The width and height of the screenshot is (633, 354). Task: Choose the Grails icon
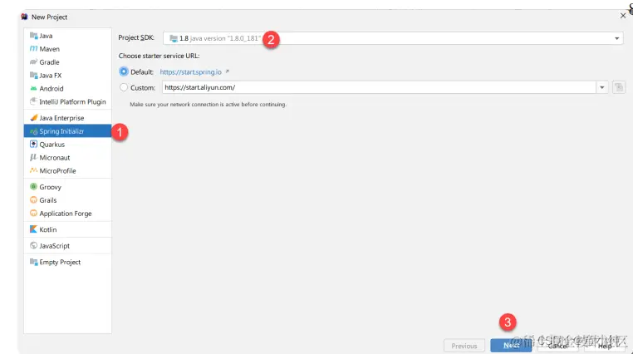tap(34, 199)
